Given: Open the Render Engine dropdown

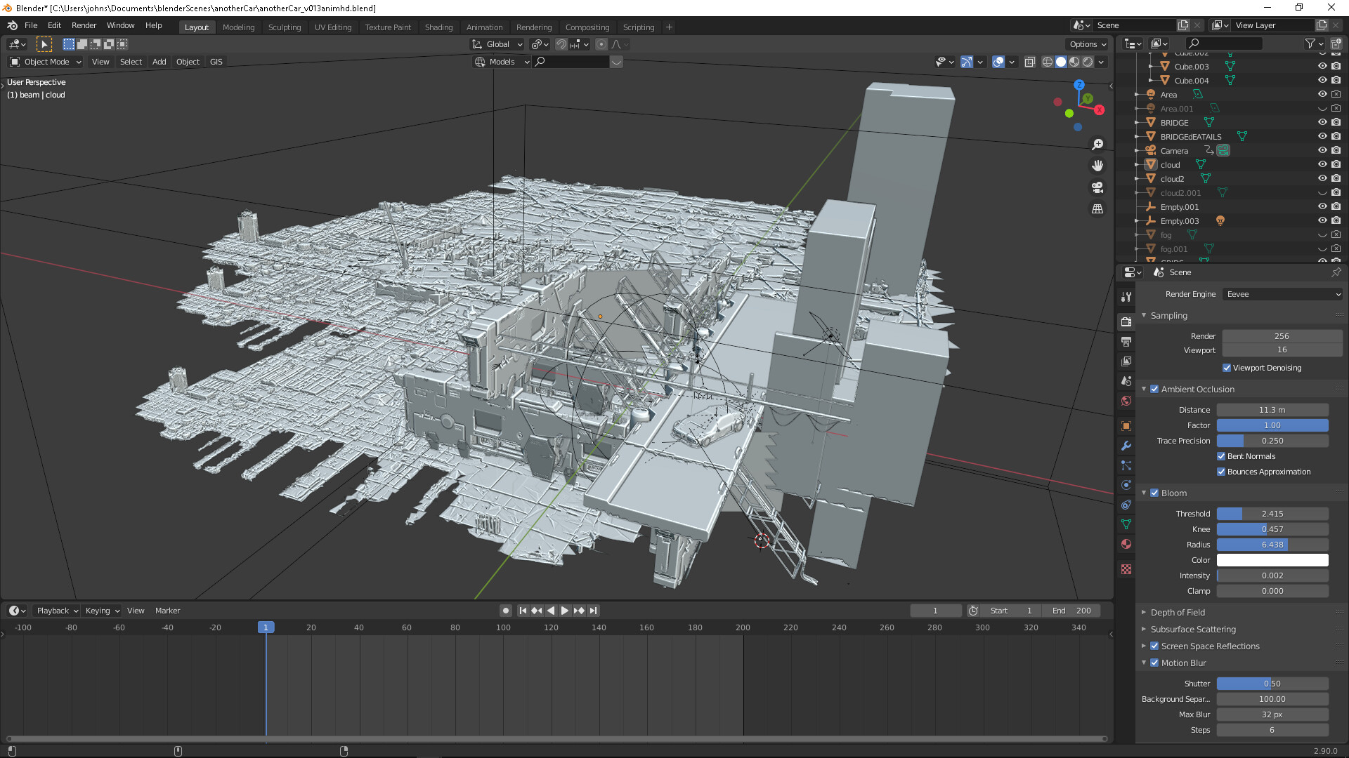Looking at the screenshot, I should click(1282, 294).
